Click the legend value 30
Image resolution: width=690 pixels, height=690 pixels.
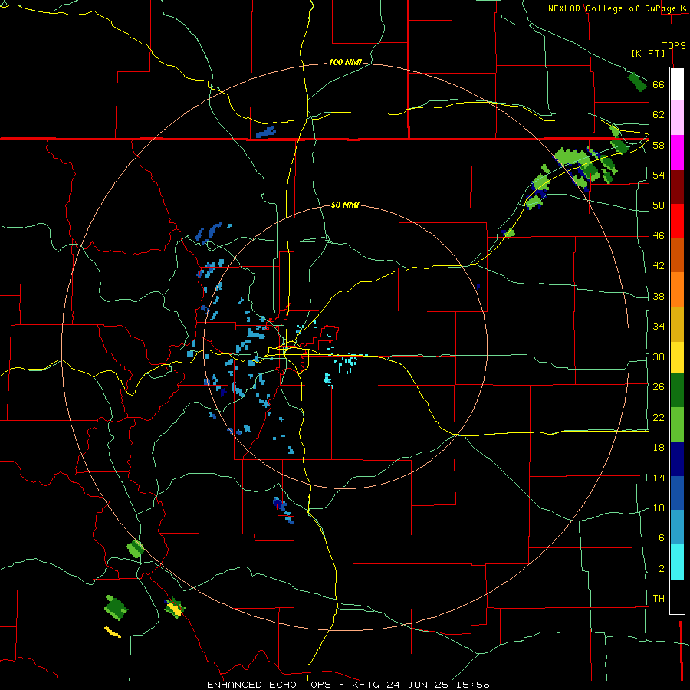click(x=659, y=356)
